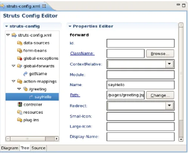This screenshot has width=188, height=153.
Task: Switch to the Tree tab
Action: pyautogui.click(x=25, y=148)
